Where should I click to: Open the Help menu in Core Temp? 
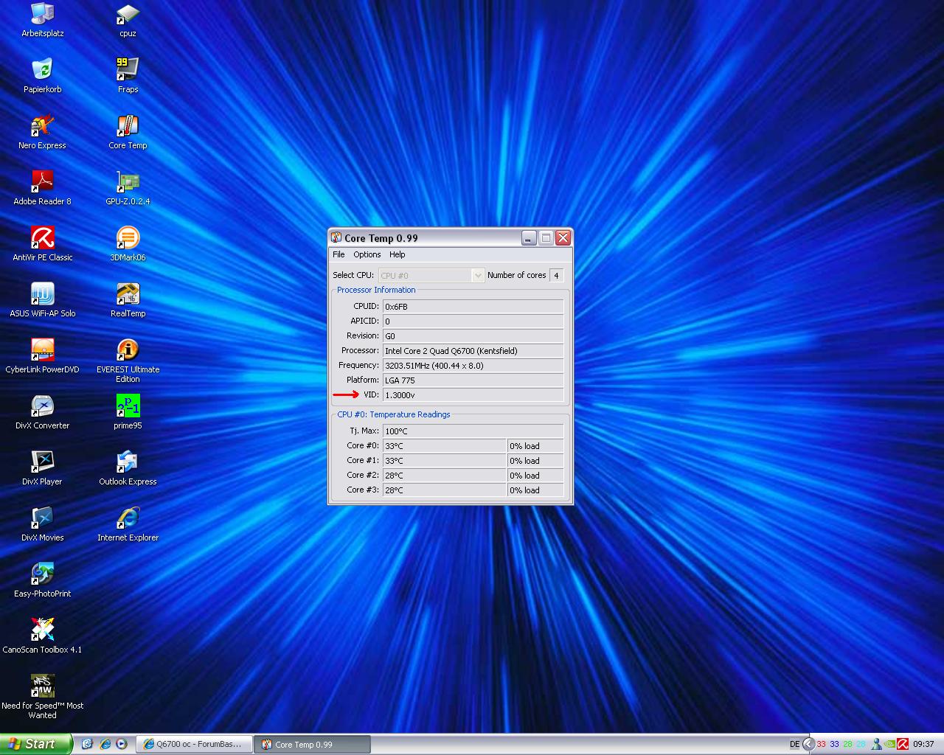[x=397, y=254]
